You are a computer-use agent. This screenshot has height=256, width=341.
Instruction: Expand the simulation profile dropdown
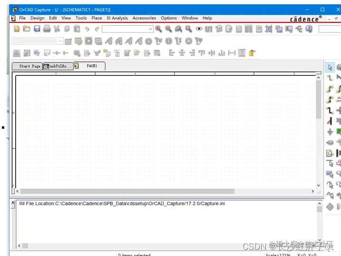[60, 41]
